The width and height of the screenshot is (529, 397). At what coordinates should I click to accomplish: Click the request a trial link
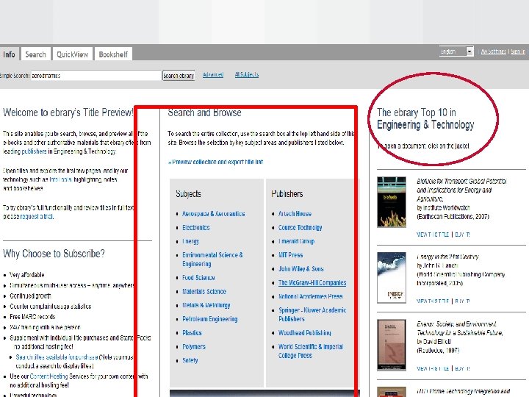pyautogui.click(x=37, y=216)
